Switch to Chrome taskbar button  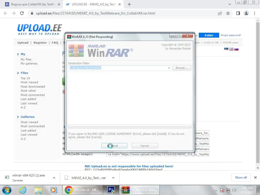click(x=82, y=190)
